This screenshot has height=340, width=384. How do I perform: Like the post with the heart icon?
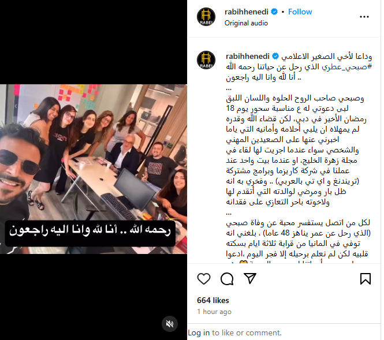point(203,279)
